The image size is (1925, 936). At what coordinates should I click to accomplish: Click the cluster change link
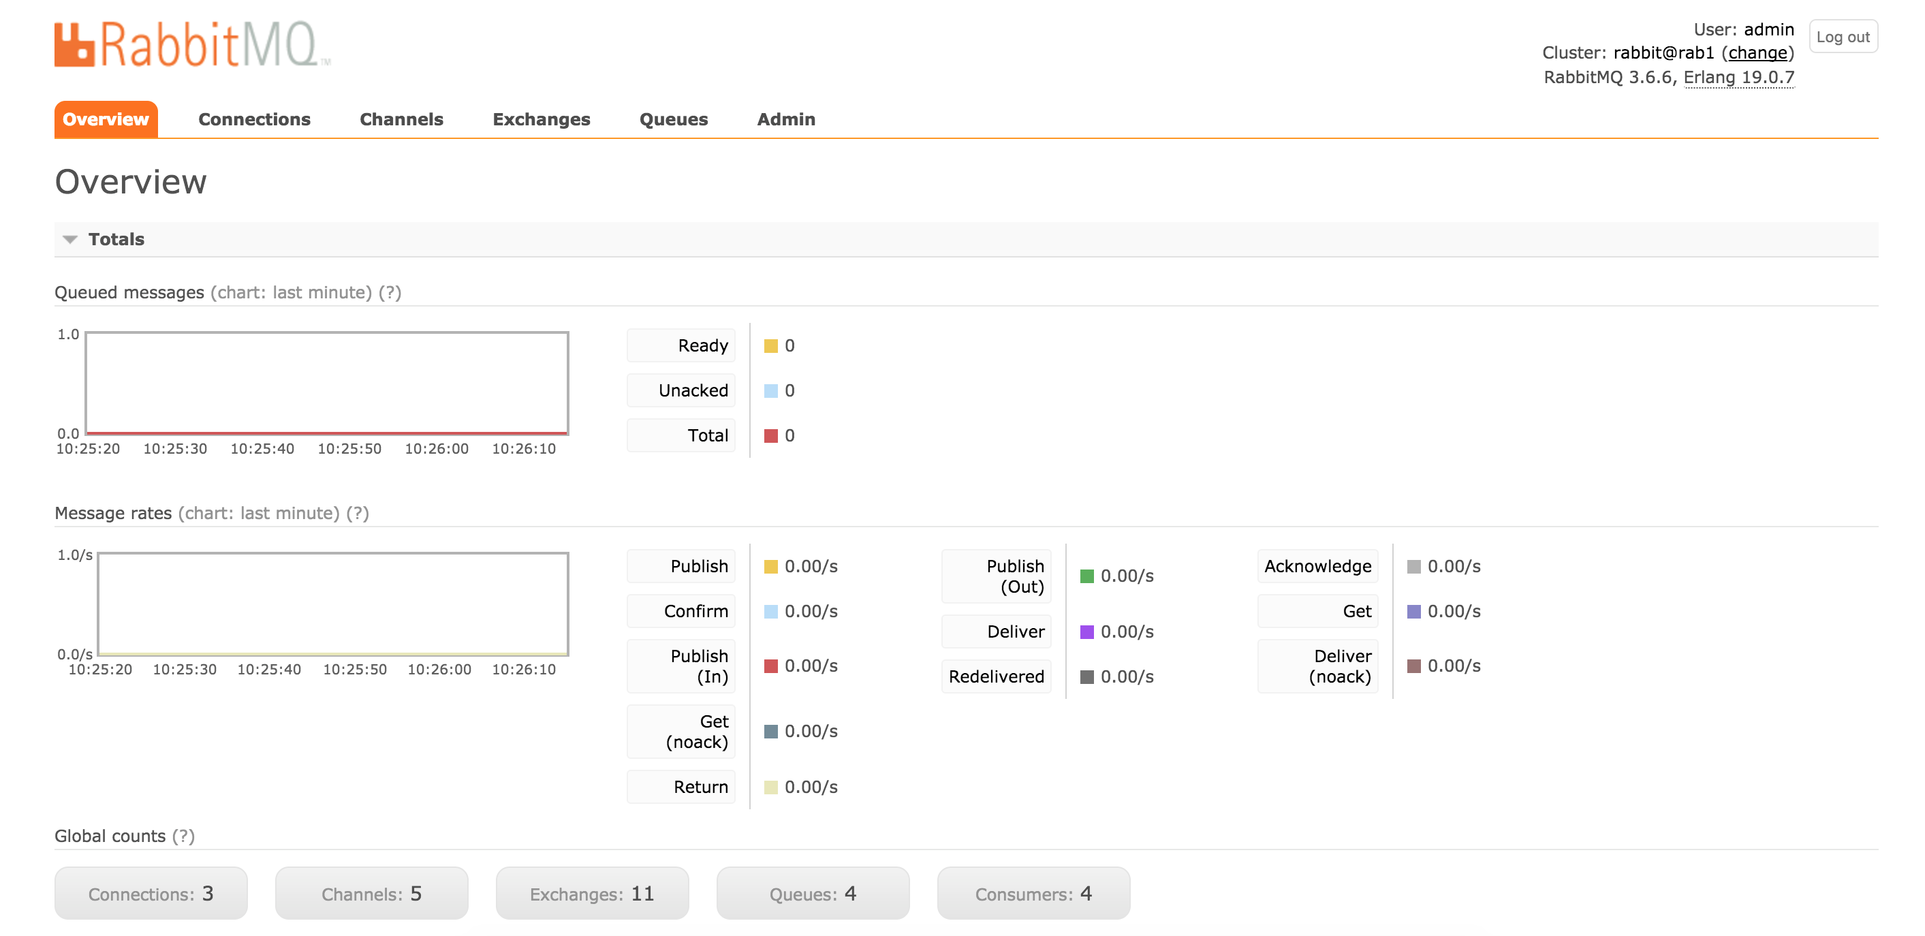[1757, 53]
